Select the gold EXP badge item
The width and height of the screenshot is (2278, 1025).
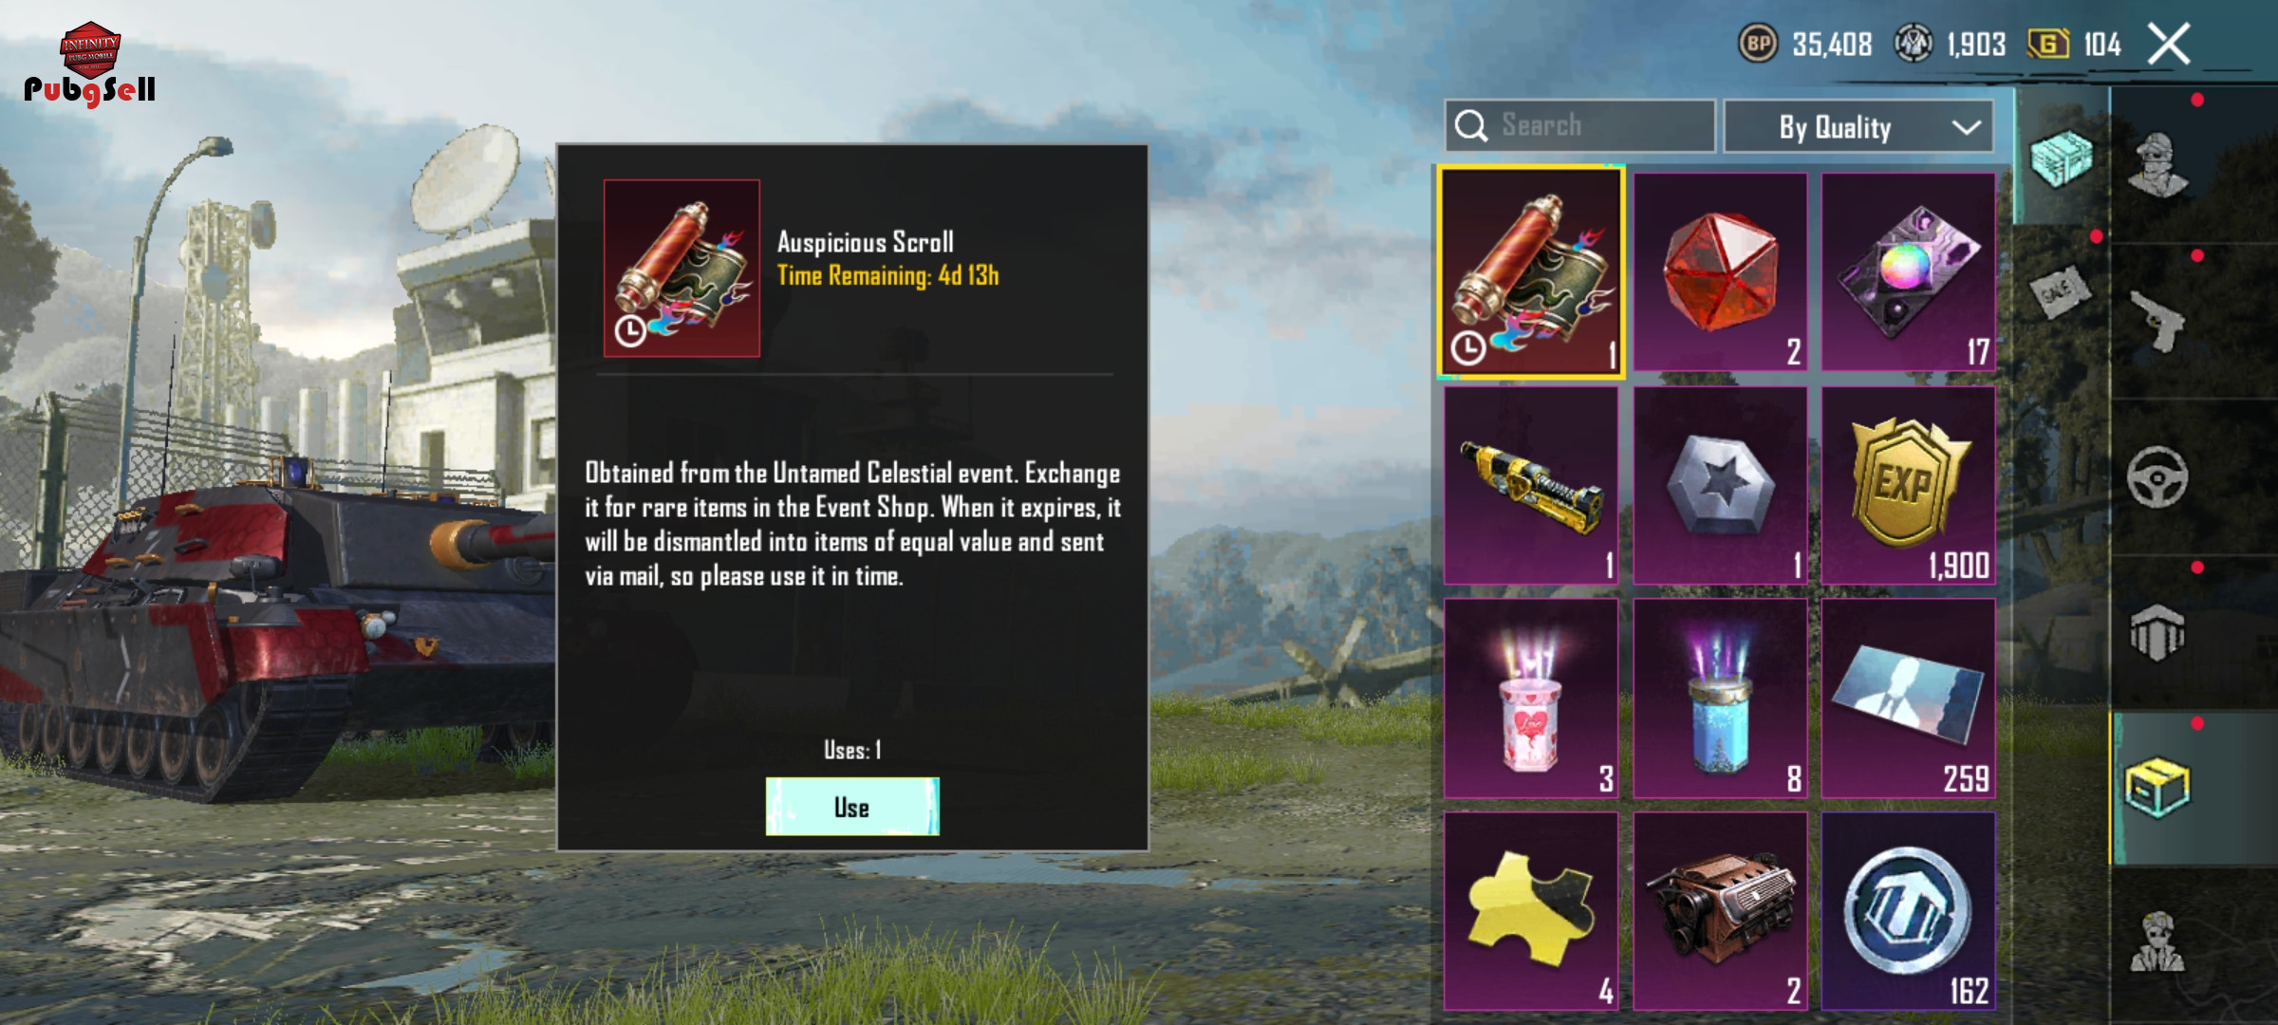[1908, 485]
